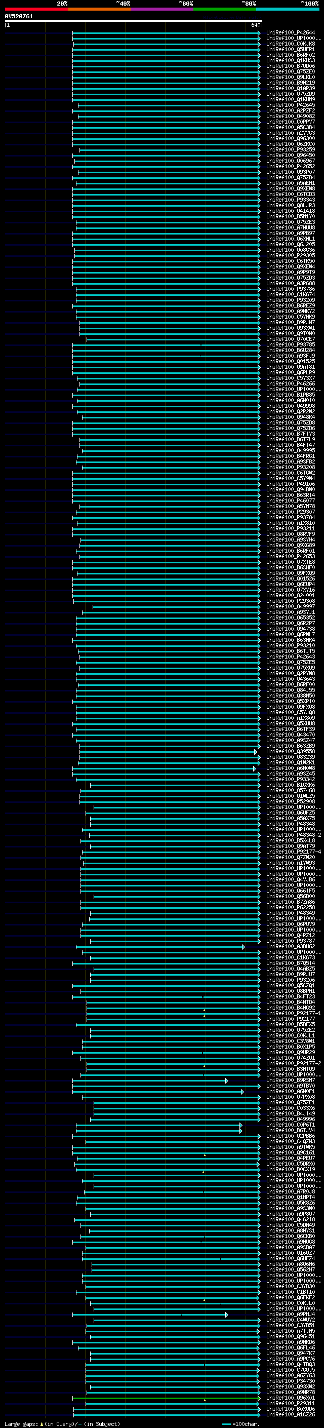The width and height of the screenshot is (324, 1428).
Task: Select label UniRef100_Q41418
Action: tap(291, 211)
